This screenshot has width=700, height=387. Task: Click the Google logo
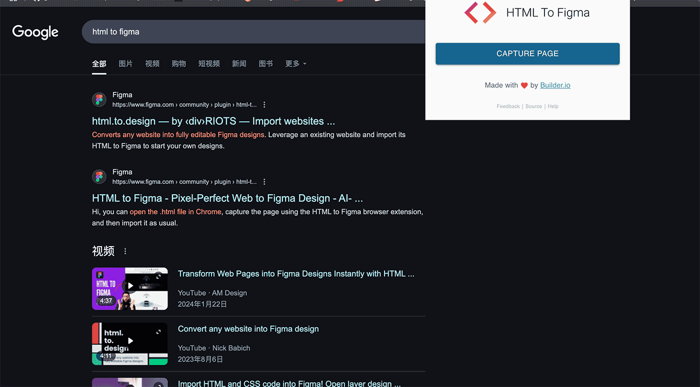(35, 32)
